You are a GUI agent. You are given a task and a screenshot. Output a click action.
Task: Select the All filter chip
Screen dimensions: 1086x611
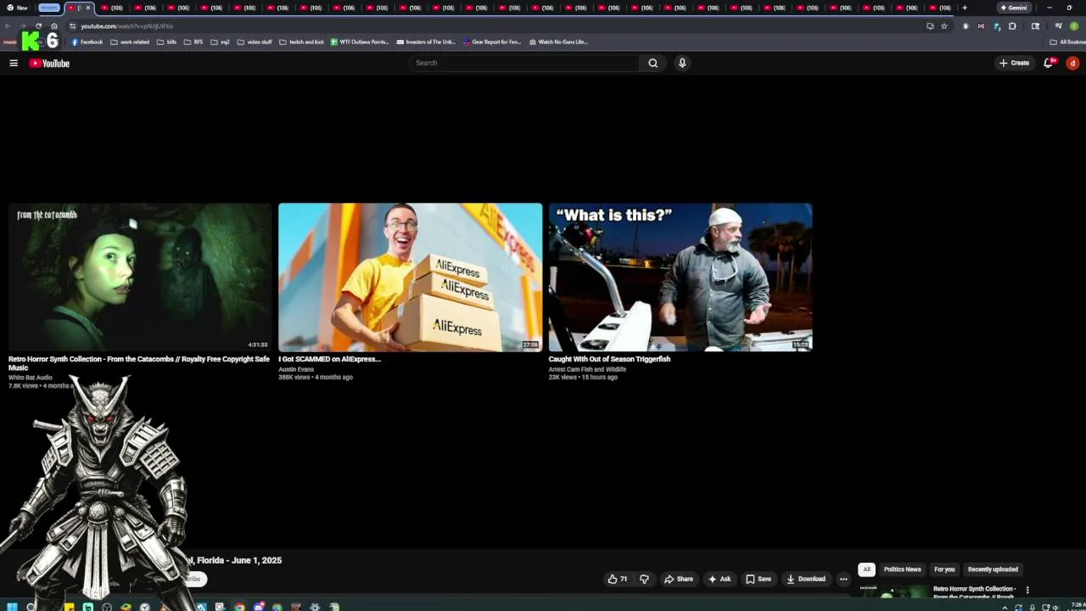[x=866, y=569]
